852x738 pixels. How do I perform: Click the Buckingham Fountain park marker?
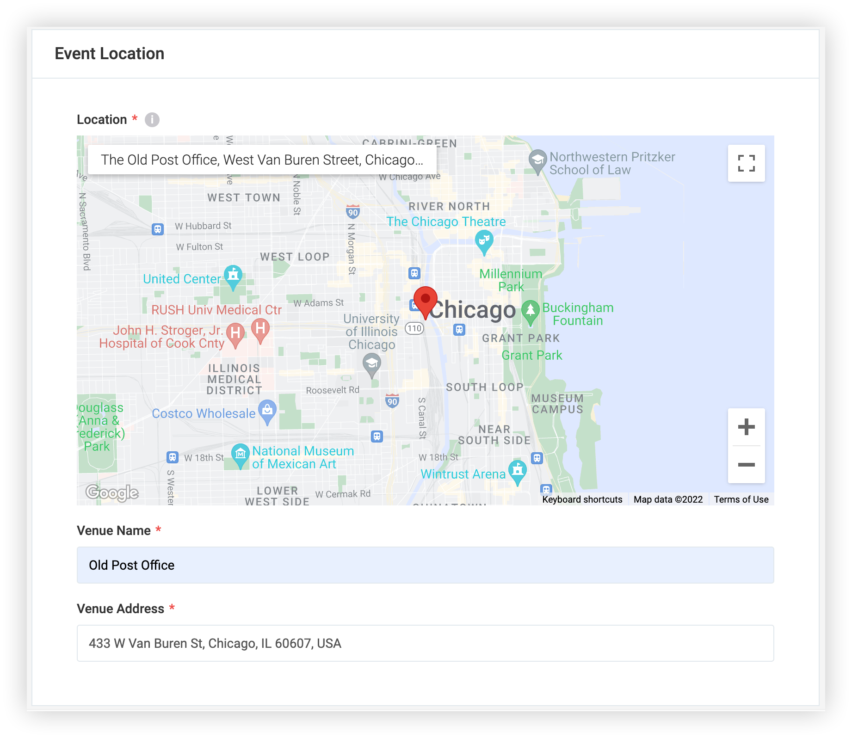530,313
